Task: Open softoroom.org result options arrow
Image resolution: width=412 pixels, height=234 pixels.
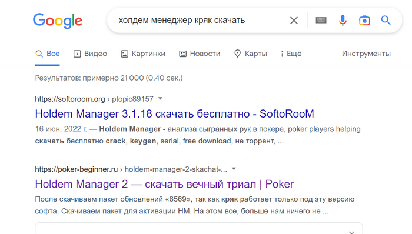Action: 160,99
